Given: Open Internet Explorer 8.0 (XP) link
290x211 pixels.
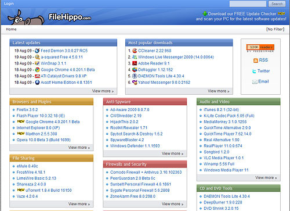Looking at the screenshot, I should click(38, 128).
